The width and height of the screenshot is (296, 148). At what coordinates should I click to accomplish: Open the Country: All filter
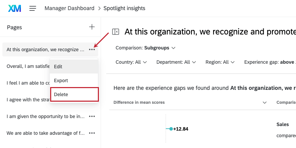131,62
